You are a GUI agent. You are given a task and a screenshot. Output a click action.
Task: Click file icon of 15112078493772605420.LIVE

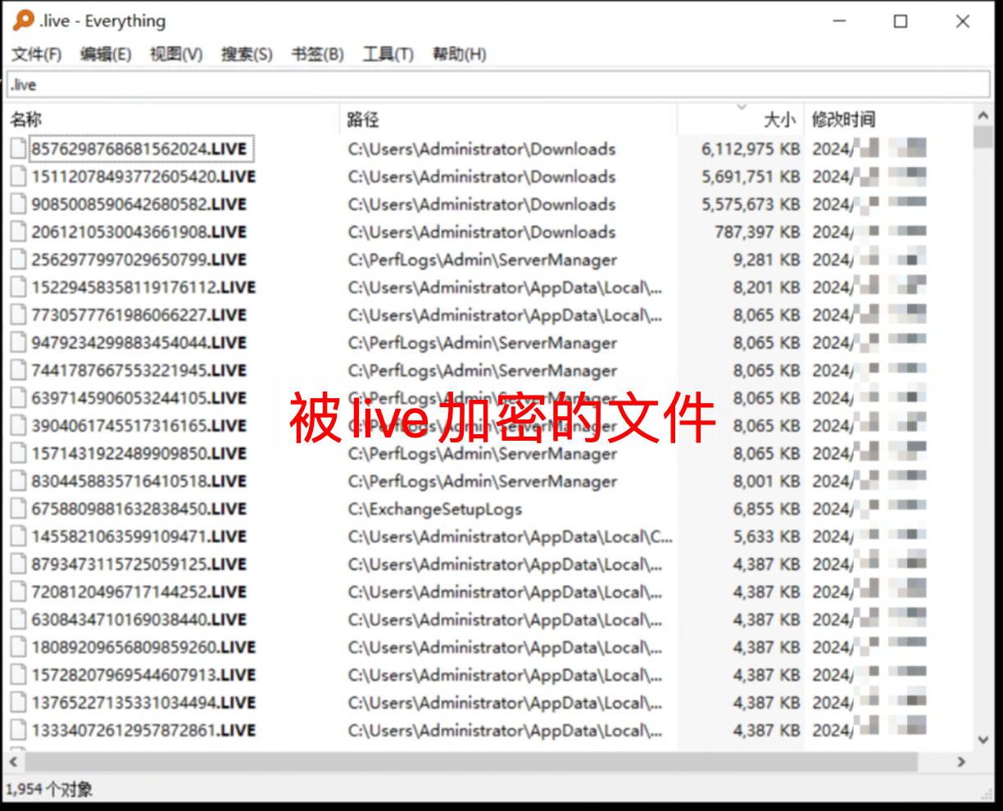click(18, 177)
